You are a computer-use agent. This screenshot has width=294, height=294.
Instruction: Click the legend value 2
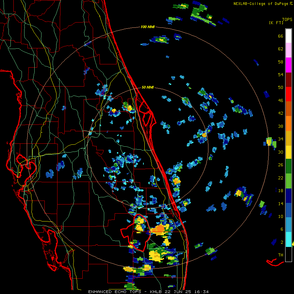282,242
